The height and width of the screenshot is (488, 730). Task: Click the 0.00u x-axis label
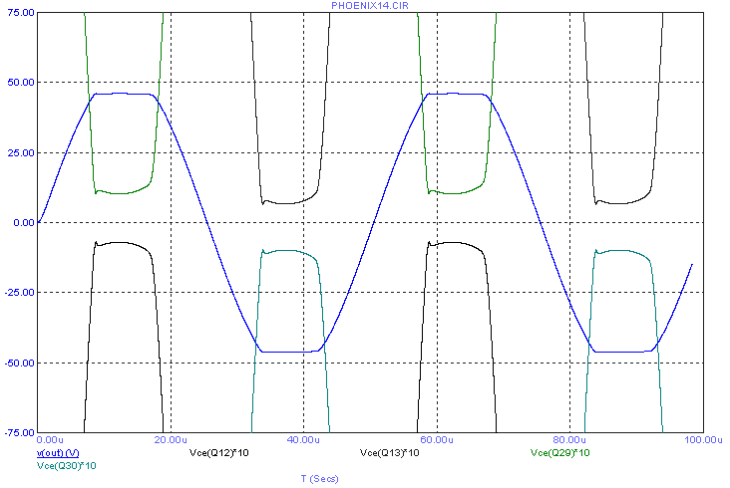[x=50, y=440]
